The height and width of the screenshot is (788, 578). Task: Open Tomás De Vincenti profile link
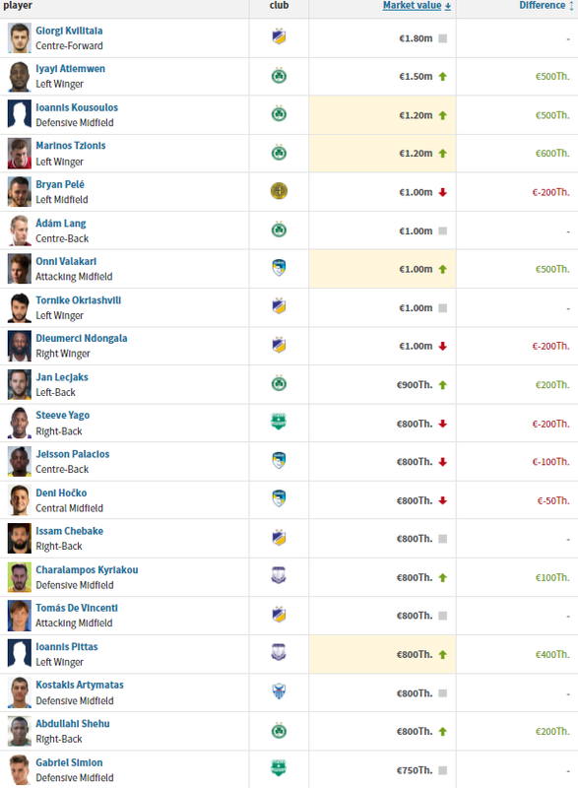pyautogui.click(x=77, y=608)
